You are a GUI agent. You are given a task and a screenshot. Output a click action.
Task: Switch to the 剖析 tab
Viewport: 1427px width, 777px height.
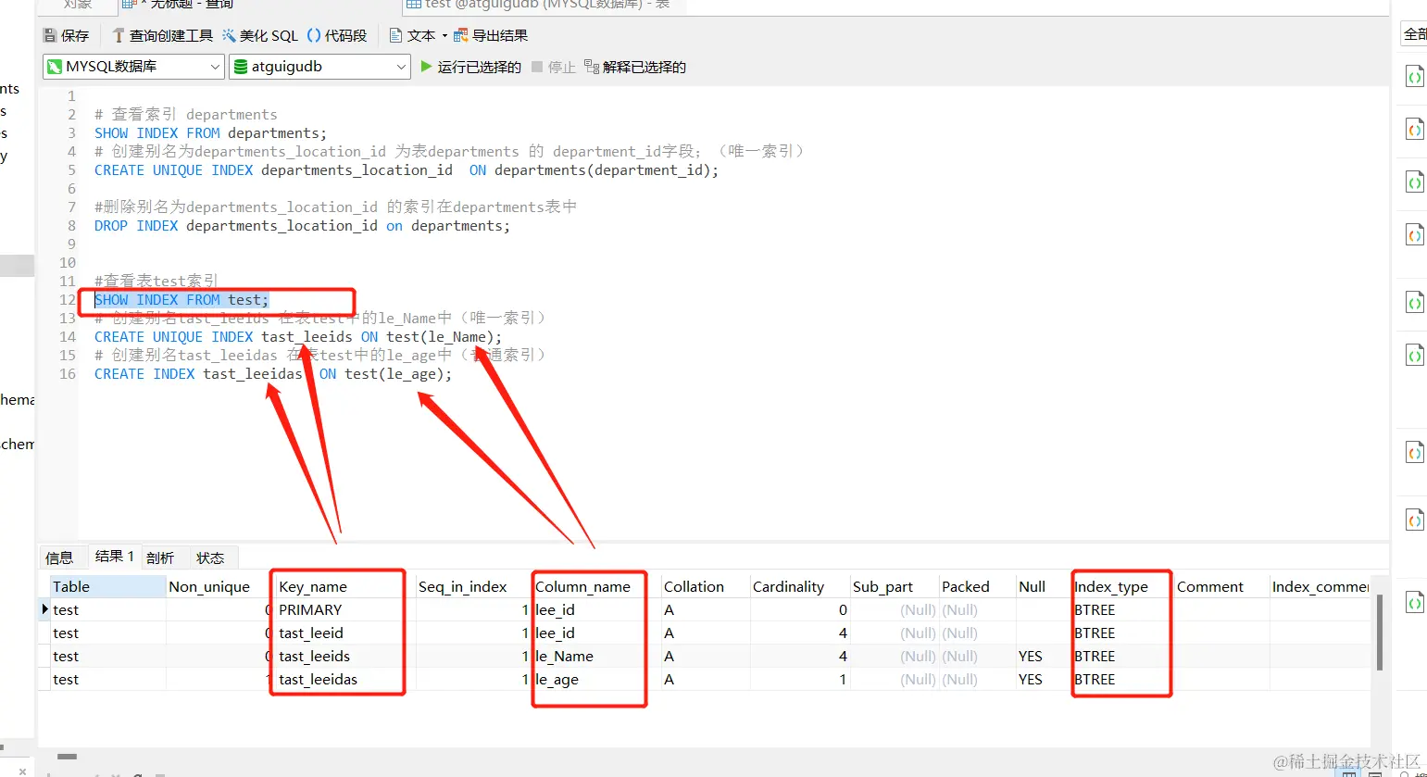[160, 558]
